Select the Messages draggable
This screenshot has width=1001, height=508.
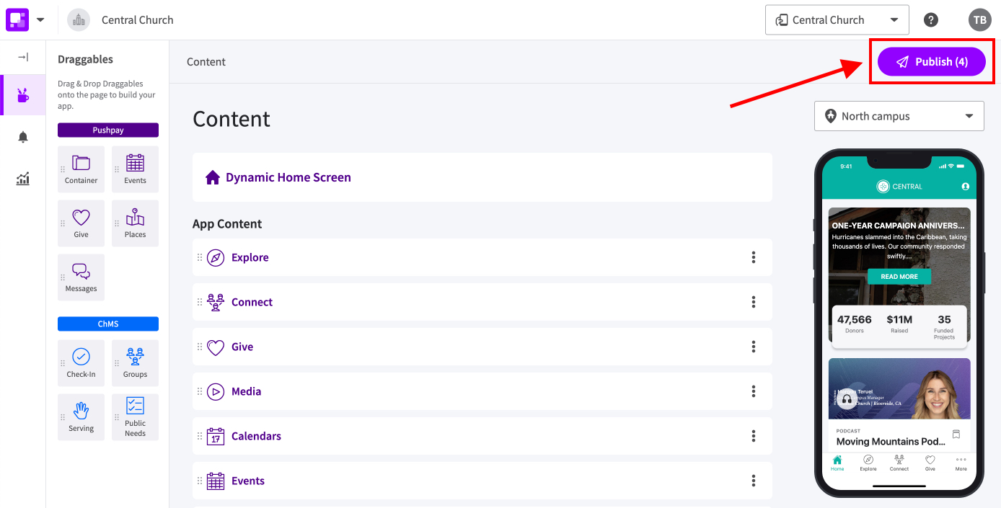pyautogui.click(x=81, y=277)
